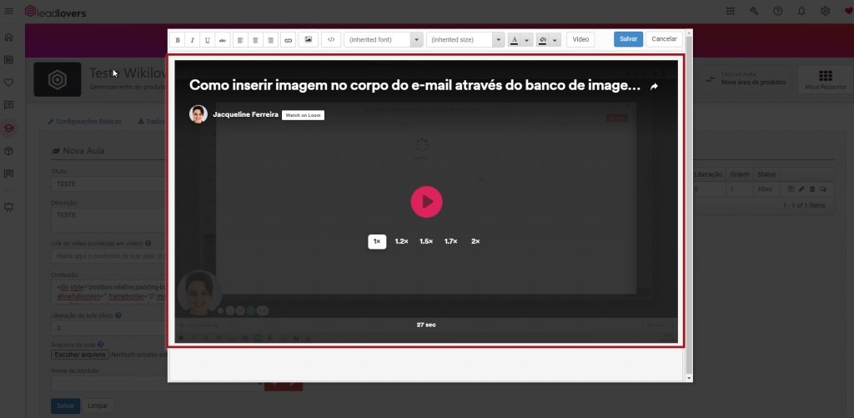The width and height of the screenshot is (854, 418).
Task: Click the insert link icon
Action: (x=288, y=39)
